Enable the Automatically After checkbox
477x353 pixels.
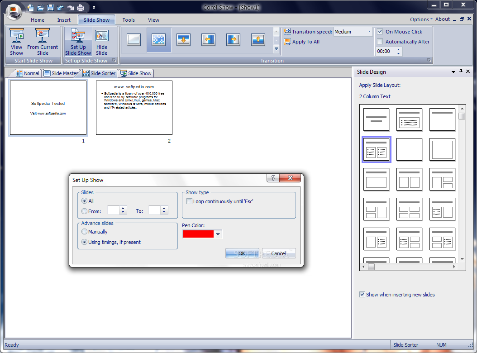[380, 41]
